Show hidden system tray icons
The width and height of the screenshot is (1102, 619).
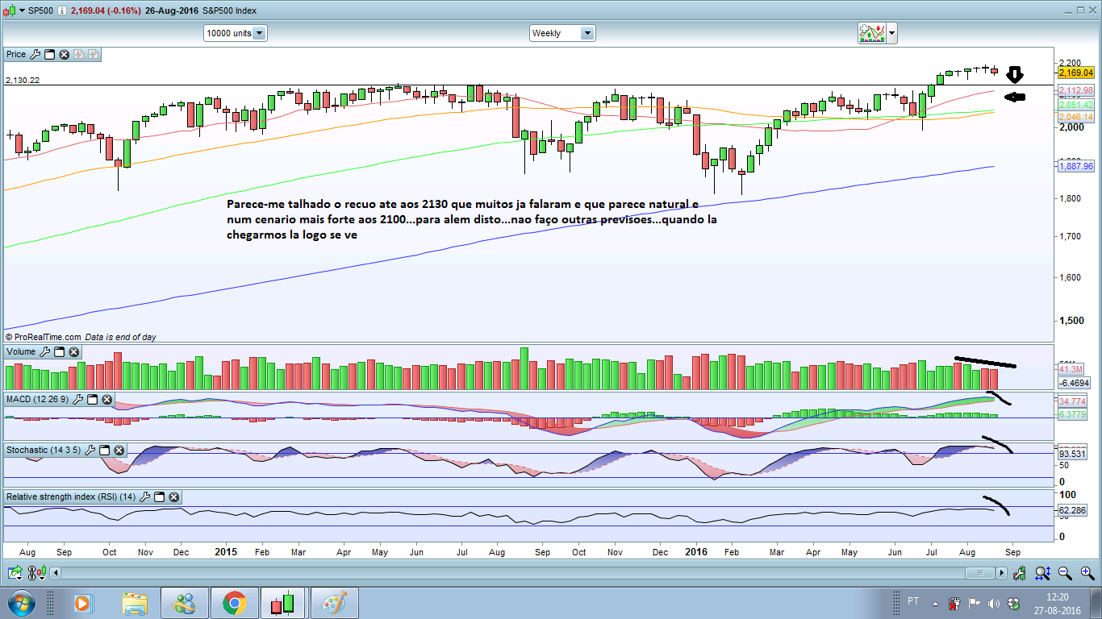pyautogui.click(x=935, y=604)
